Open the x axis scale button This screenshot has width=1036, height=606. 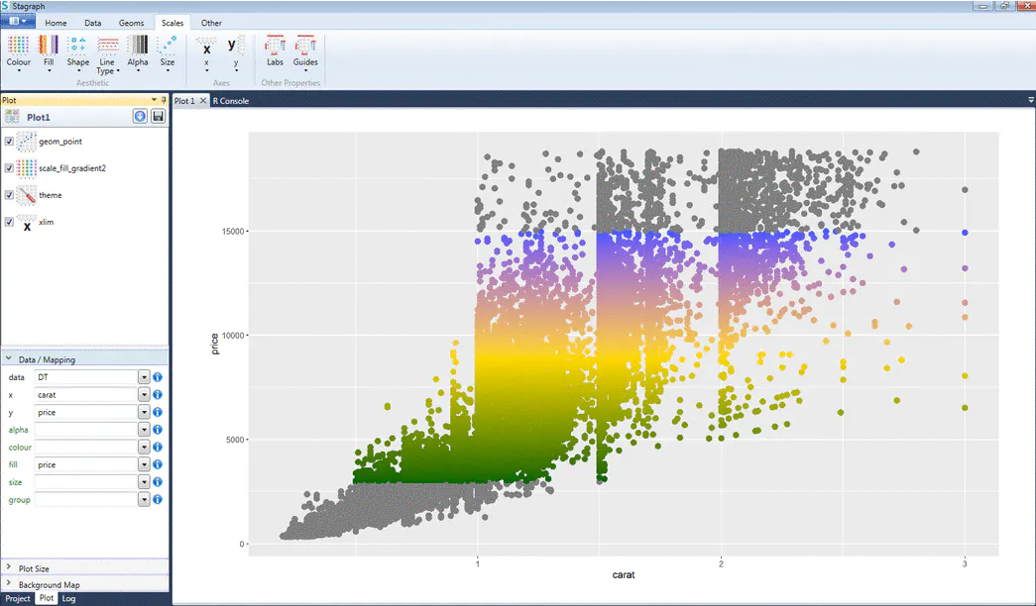pyautogui.click(x=207, y=52)
